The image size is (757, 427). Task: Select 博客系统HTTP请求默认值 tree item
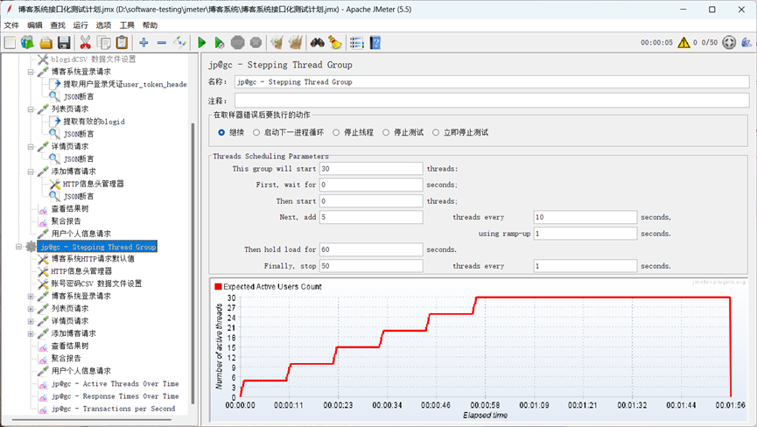pos(93,259)
